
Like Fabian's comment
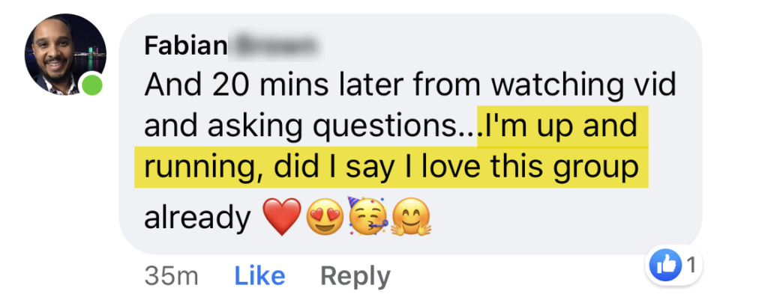pyautogui.click(x=259, y=276)
